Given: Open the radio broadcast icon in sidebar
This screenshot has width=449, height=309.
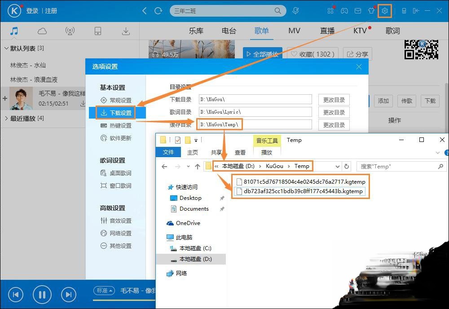Looking at the screenshot, I should [x=70, y=31].
